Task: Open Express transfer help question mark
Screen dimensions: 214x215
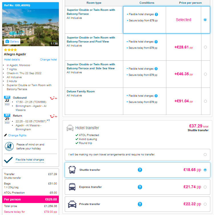Action: click(140, 187)
